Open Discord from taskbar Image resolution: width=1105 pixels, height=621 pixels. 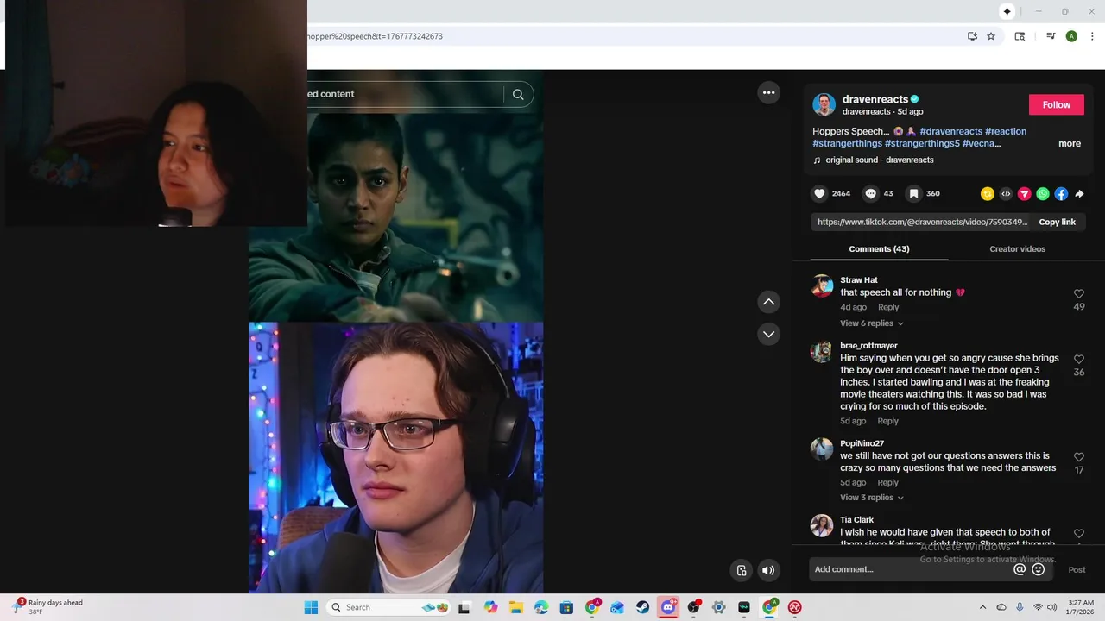(x=668, y=607)
